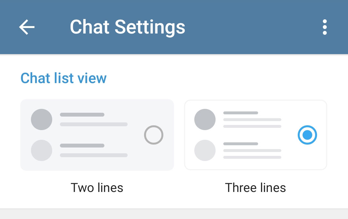The image size is (348, 219).
Task: Tap the 'Three lines' text label
Action: (256, 187)
